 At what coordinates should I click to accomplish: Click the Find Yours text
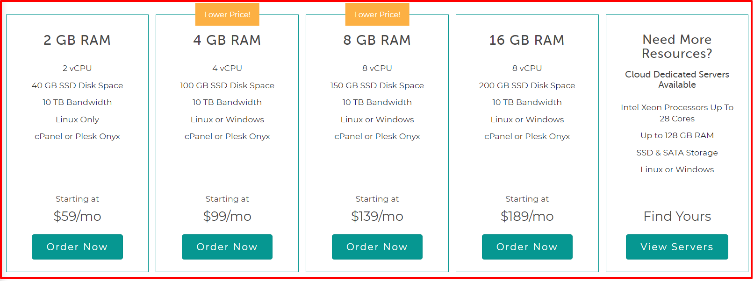(x=677, y=216)
